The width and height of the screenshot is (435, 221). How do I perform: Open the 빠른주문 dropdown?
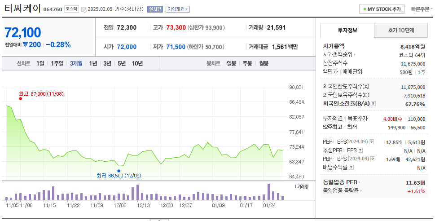(422, 9)
